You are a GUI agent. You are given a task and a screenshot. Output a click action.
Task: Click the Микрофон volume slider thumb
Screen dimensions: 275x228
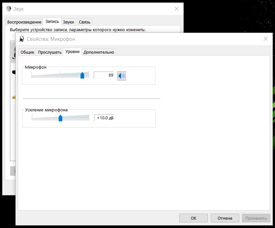(82, 75)
